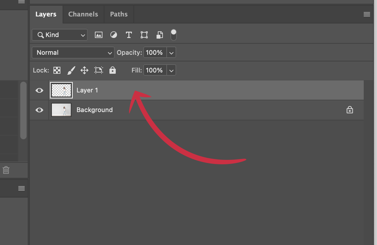The width and height of the screenshot is (377, 245).
Task: Filter for type layers icon
Action: 129,35
